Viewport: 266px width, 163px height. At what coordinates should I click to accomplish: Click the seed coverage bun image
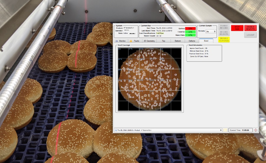coord(150,79)
